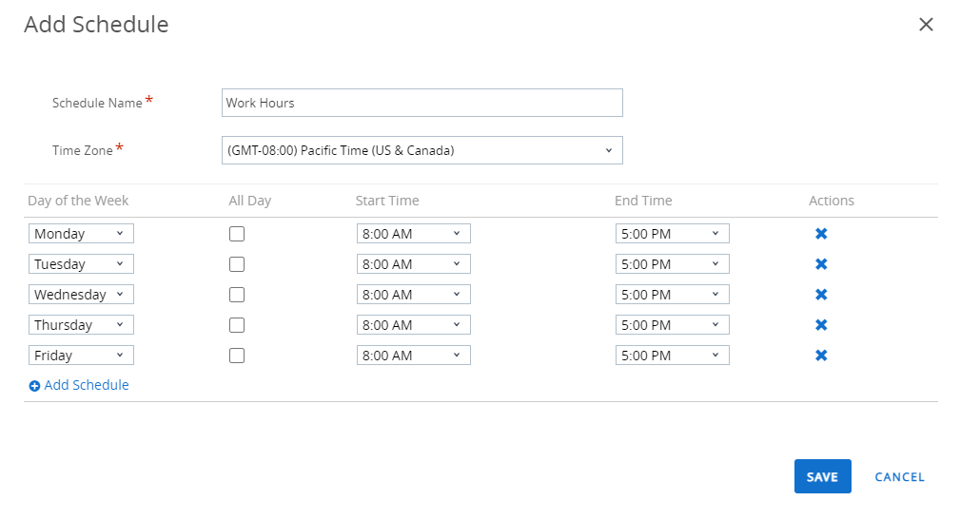Image resolution: width=960 pixels, height=520 pixels.
Task: Click the Time Zone label
Action: point(83,150)
